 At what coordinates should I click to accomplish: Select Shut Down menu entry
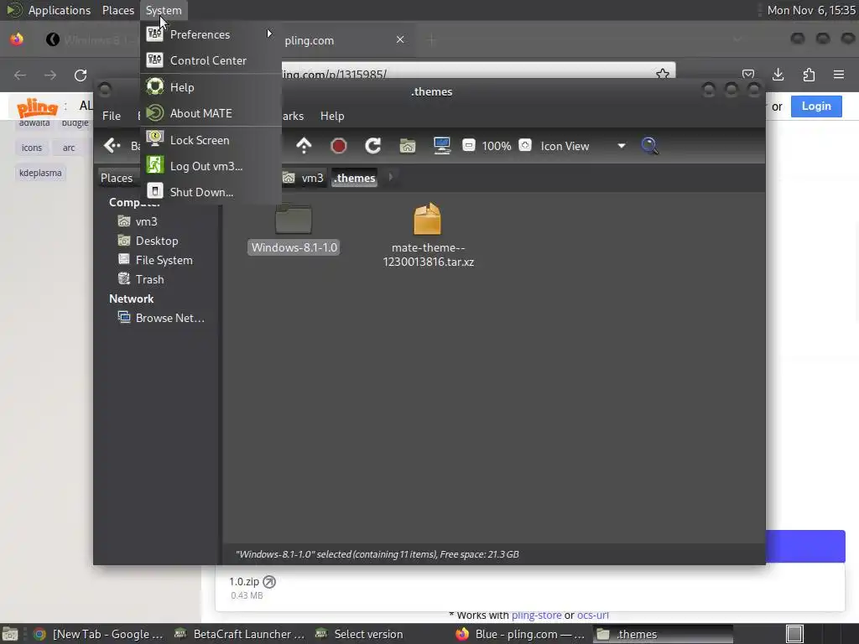click(211, 192)
